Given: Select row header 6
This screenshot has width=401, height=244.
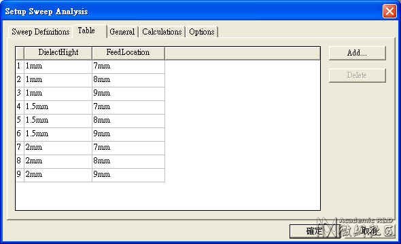Looking at the screenshot, I should [20, 134].
